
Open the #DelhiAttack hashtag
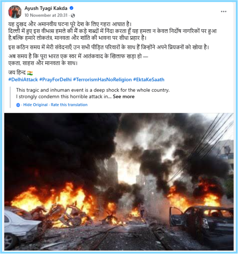click(23, 80)
